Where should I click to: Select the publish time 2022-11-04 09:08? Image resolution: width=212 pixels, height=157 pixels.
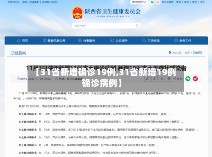pos(39,78)
